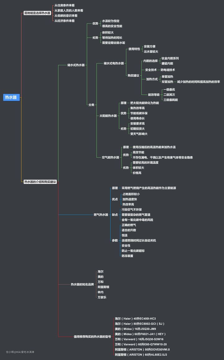Select the 阿里斯顿 brand node
The height and width of the screenshot is (360, 224).
coord(103,287)
